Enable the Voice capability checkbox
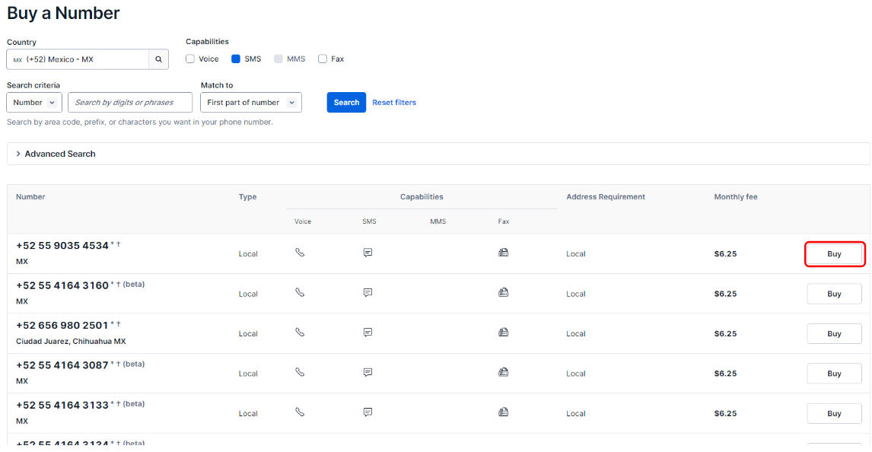 point(190,59)
